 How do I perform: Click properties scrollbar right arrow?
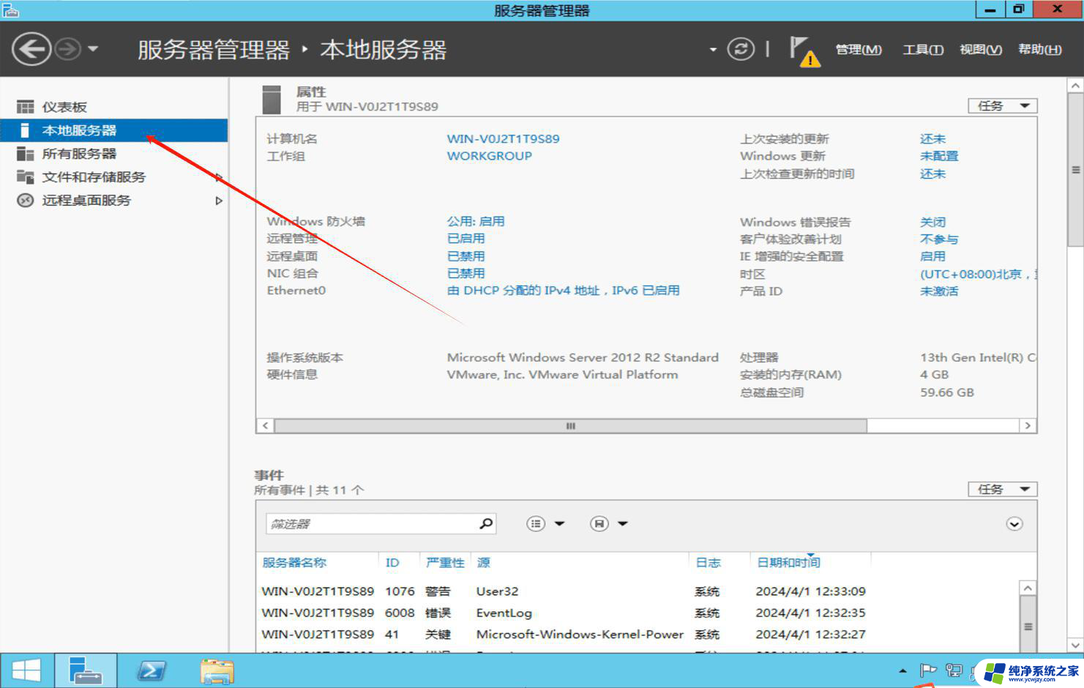click(1028, 426)
